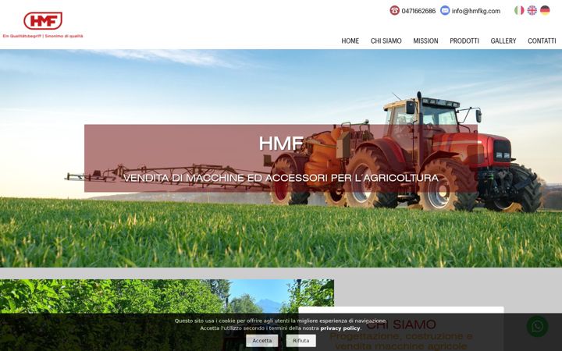Switch language with the Italian flag

[x=519, y=10]
